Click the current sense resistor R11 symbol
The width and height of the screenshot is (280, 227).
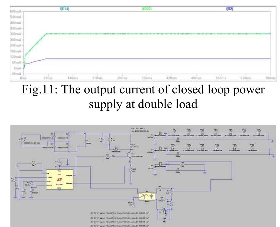[x=131, y=171]
